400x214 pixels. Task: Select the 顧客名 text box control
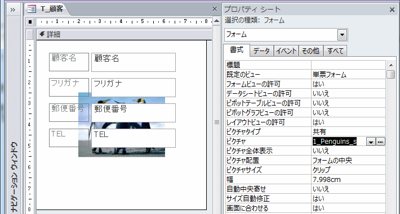[x=134, y=62]
